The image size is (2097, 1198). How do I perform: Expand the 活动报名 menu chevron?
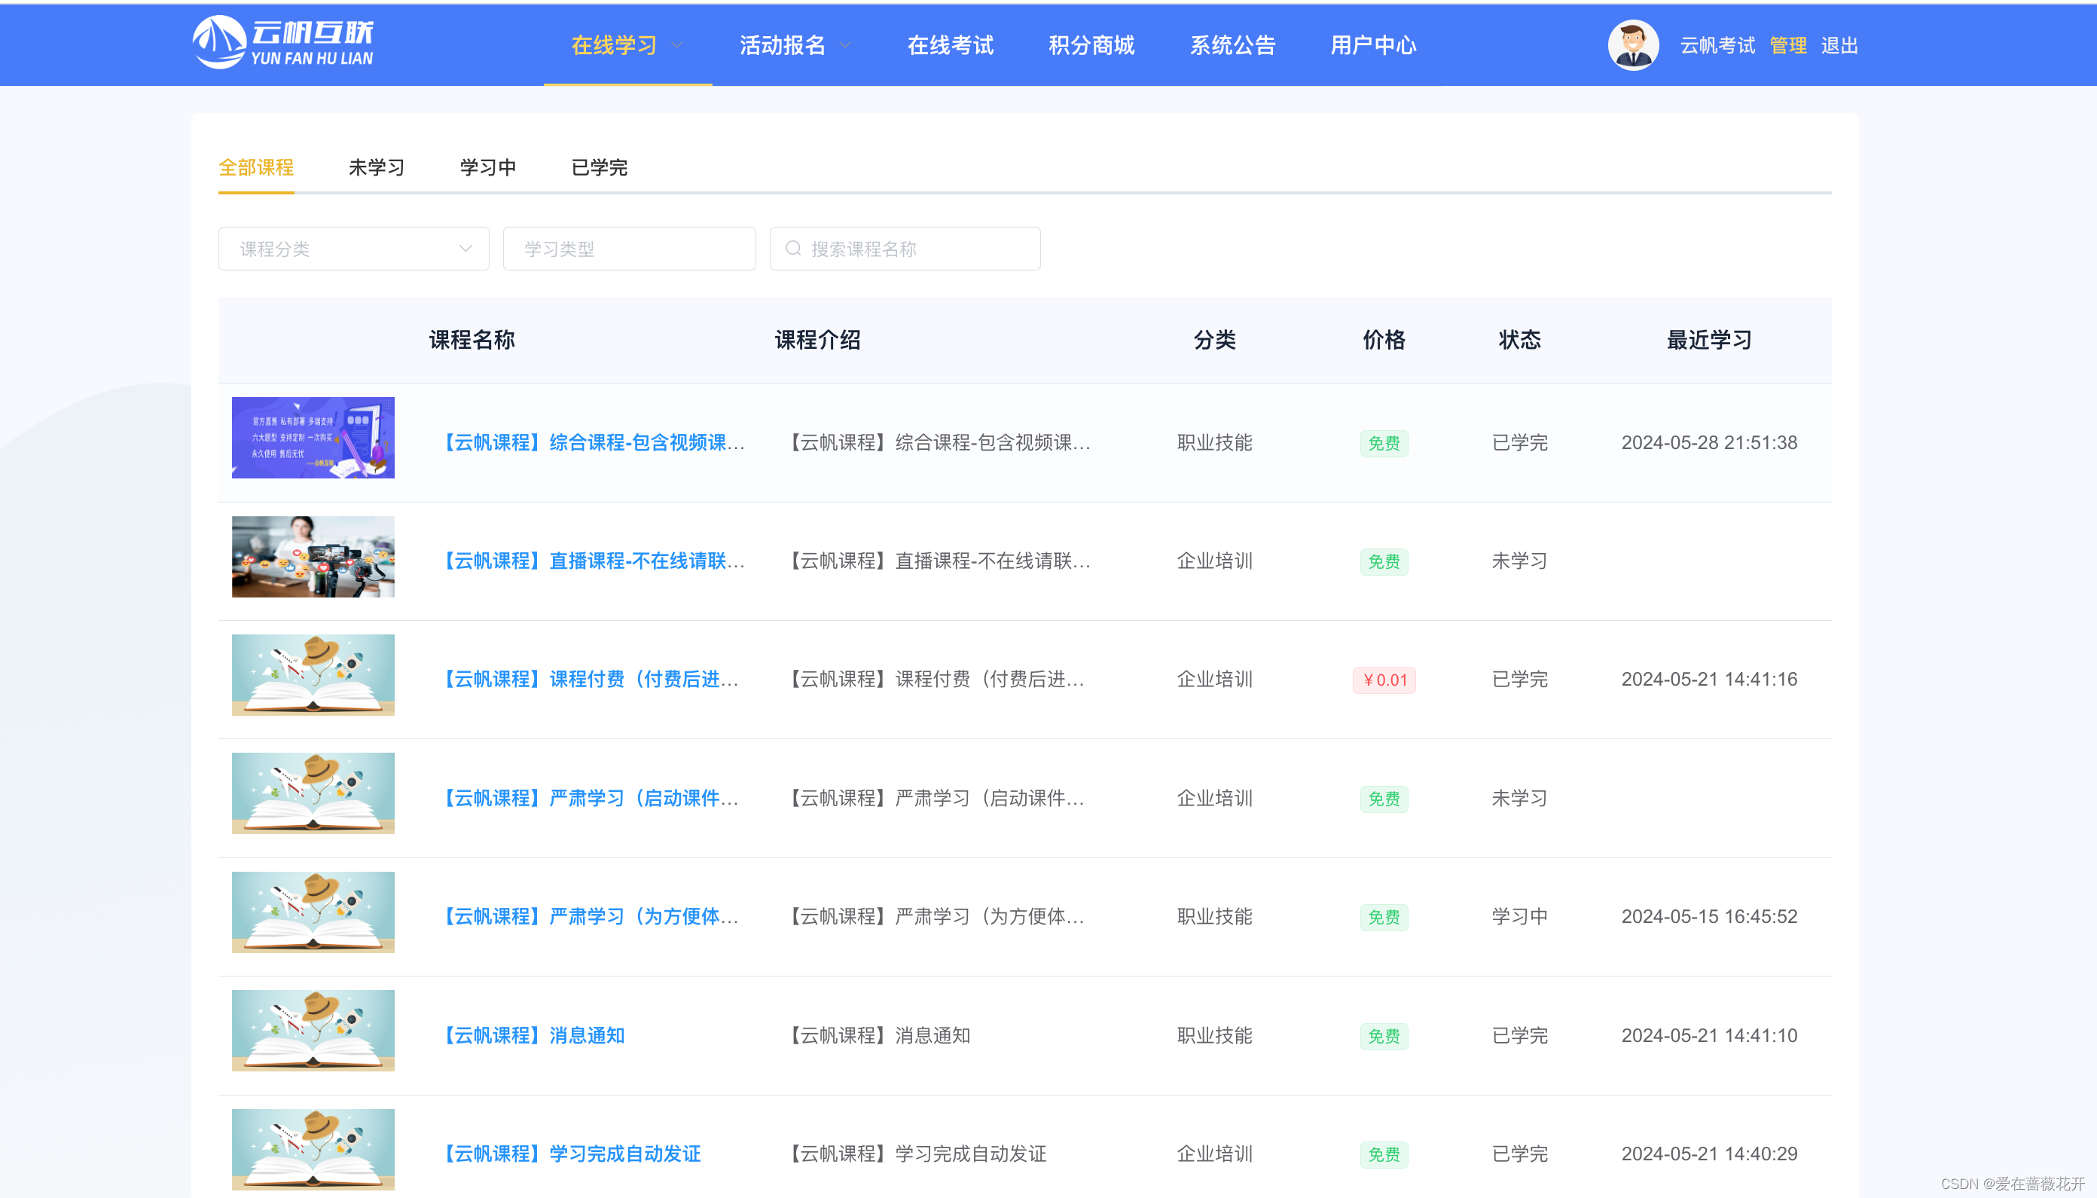(845, 45)
